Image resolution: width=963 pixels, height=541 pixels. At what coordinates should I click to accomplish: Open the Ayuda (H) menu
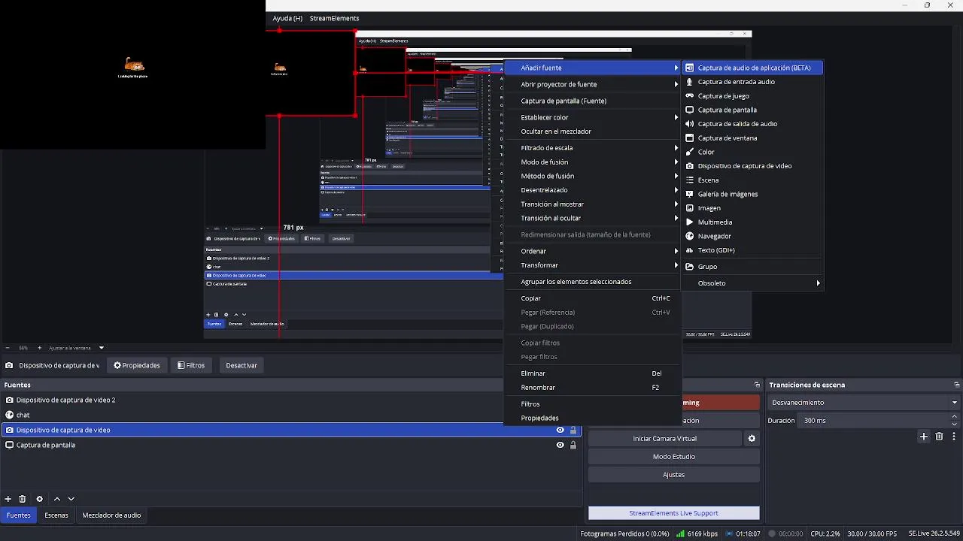pyautogui.click(x=287, y=18)
